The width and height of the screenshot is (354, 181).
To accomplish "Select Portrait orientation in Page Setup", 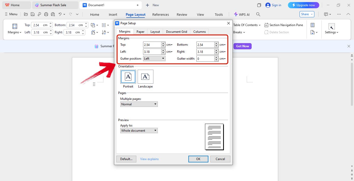I will point(128,77).
